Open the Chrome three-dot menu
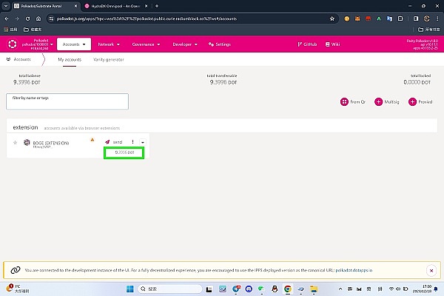 [x=437, y=18]
